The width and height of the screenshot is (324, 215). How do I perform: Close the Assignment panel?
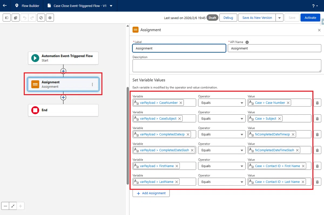pos(319,30)
